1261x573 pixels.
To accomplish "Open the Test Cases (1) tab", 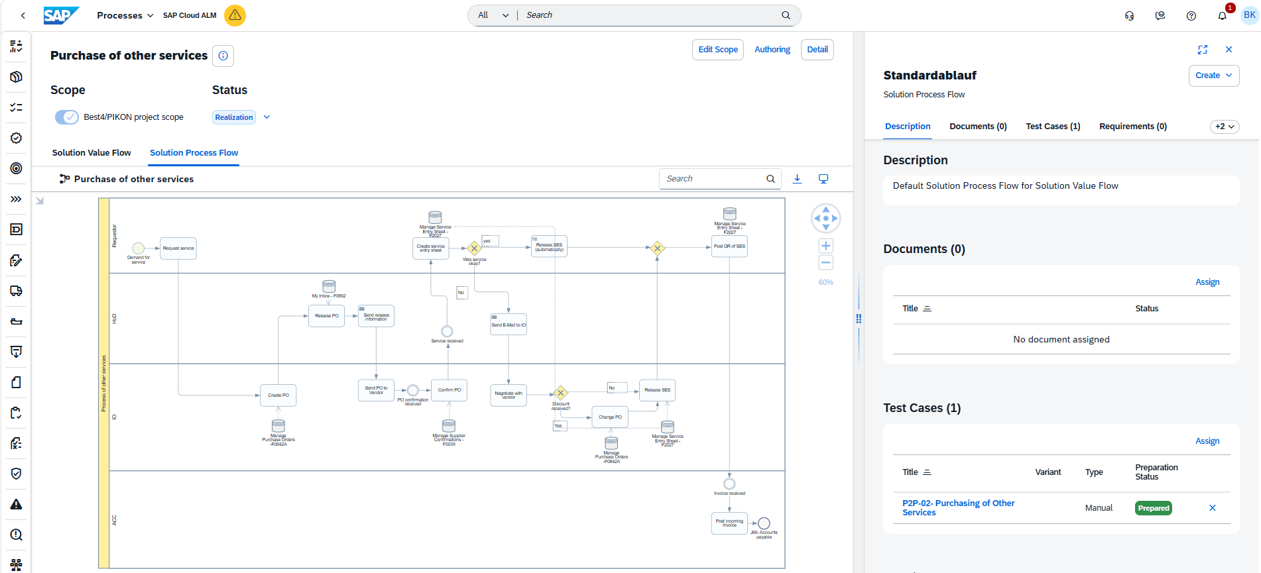I will click(1053, 127).
